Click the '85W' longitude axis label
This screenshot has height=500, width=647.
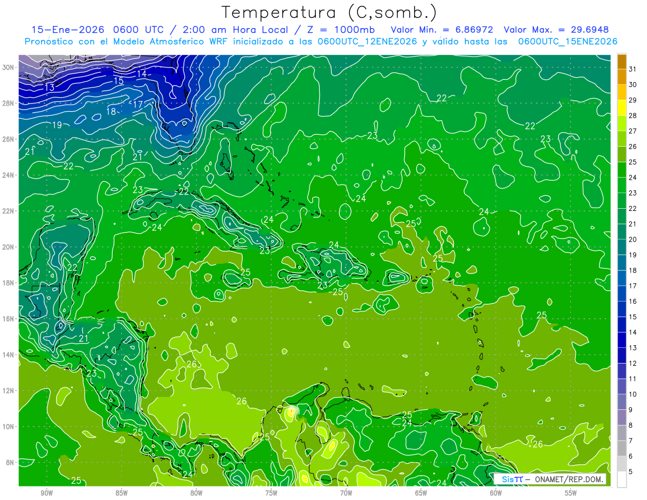(x=121, y=493)
